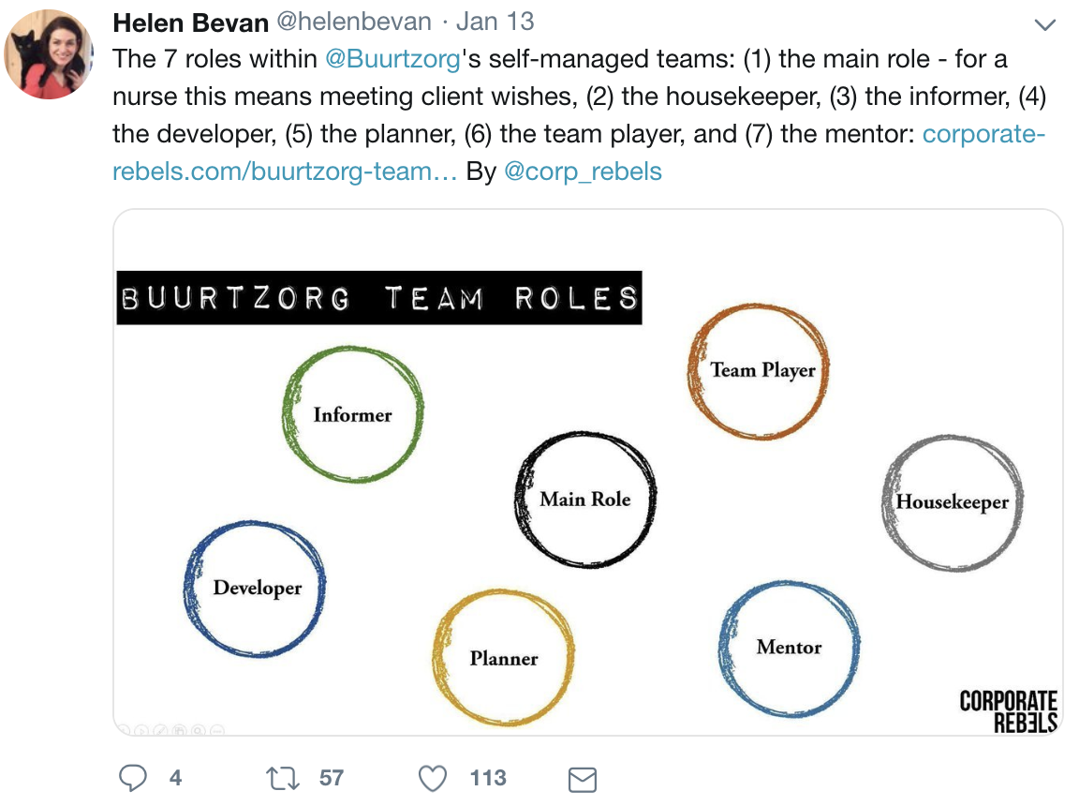The width and height of the screenshot is (1079, 806).
Task: Send tweet via the envelope message icon
Action: tap(583, 780)
